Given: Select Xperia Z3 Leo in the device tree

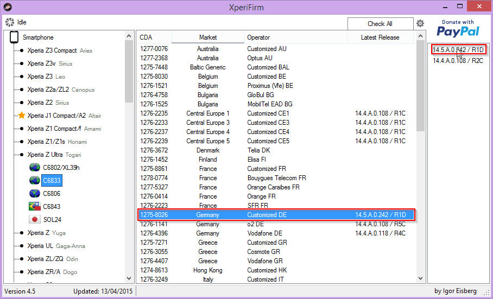Looking at the screenshot, I should coord(46,77).
